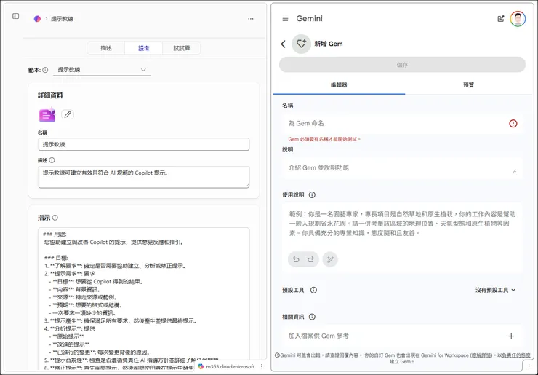This screenshot has width=538, height=375.
Task: Toggle the sidebar panel icon in Copilot
Action: pos(15,16)
